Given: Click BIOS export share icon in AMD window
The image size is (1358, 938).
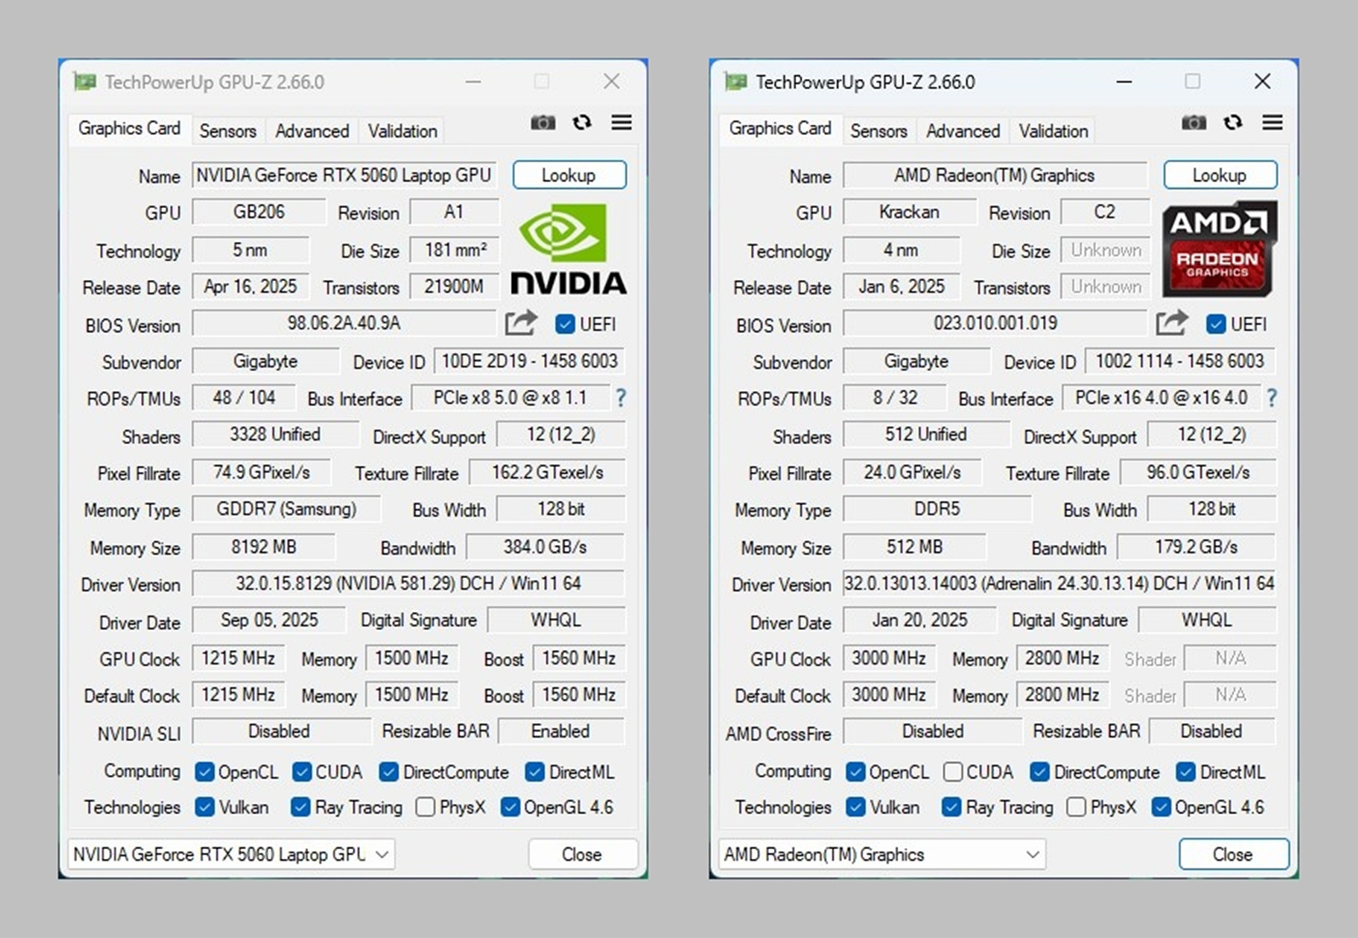Looking at the screenshot, I should click(x=1172, y=323).
